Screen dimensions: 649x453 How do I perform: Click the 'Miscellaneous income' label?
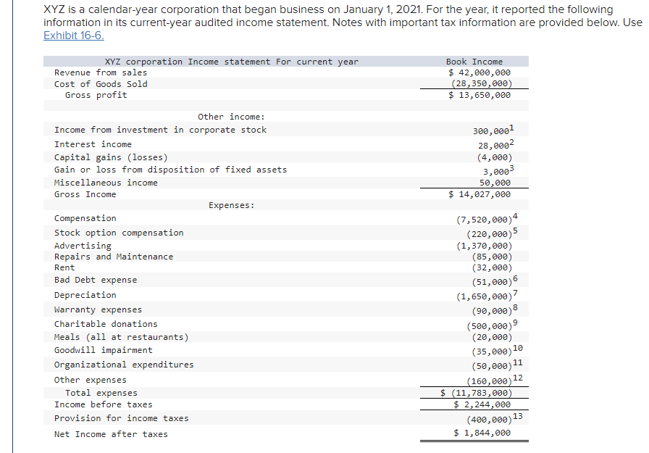click(x=106, y=183)
